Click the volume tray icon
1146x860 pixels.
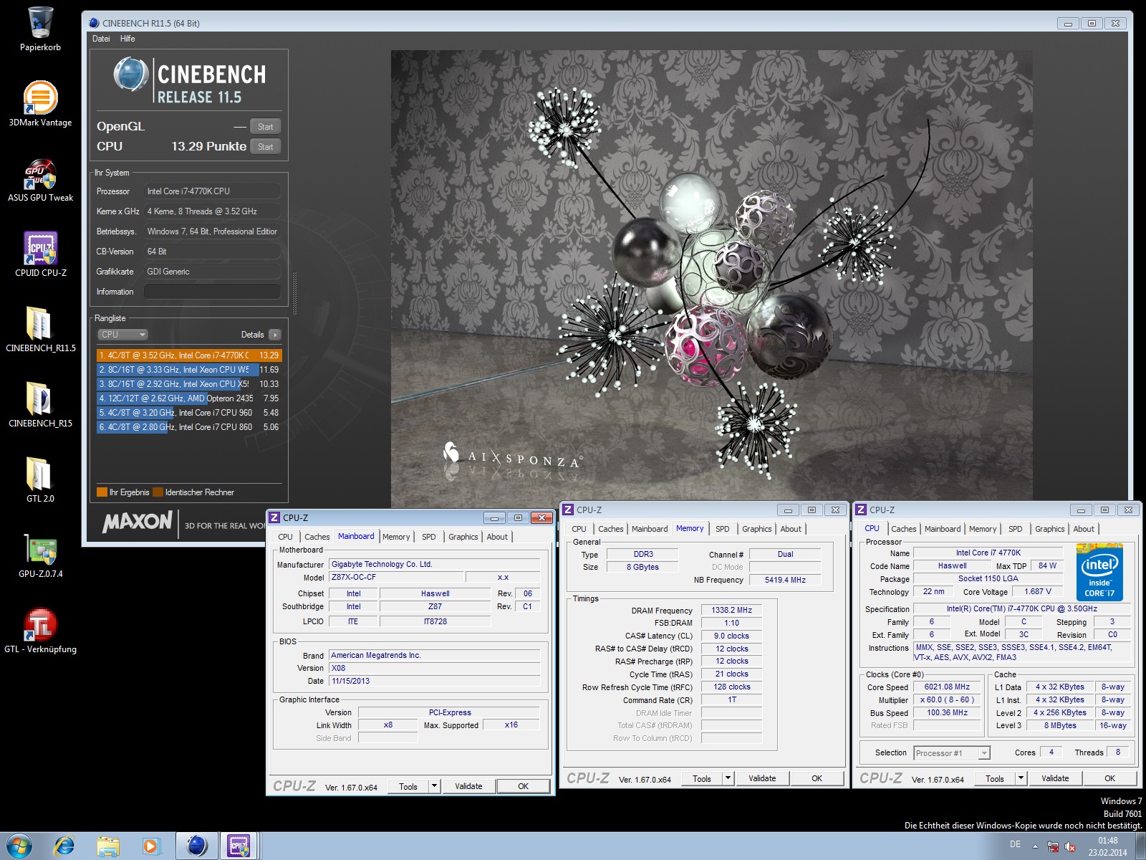pos(1070,846)
